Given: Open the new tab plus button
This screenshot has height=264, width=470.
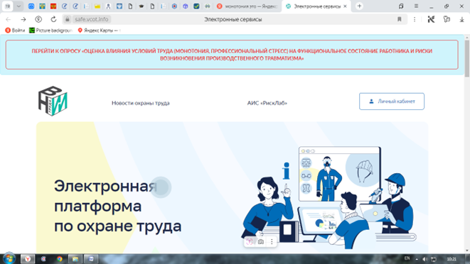Looking at the screenshot, I should tap(359, 6).
